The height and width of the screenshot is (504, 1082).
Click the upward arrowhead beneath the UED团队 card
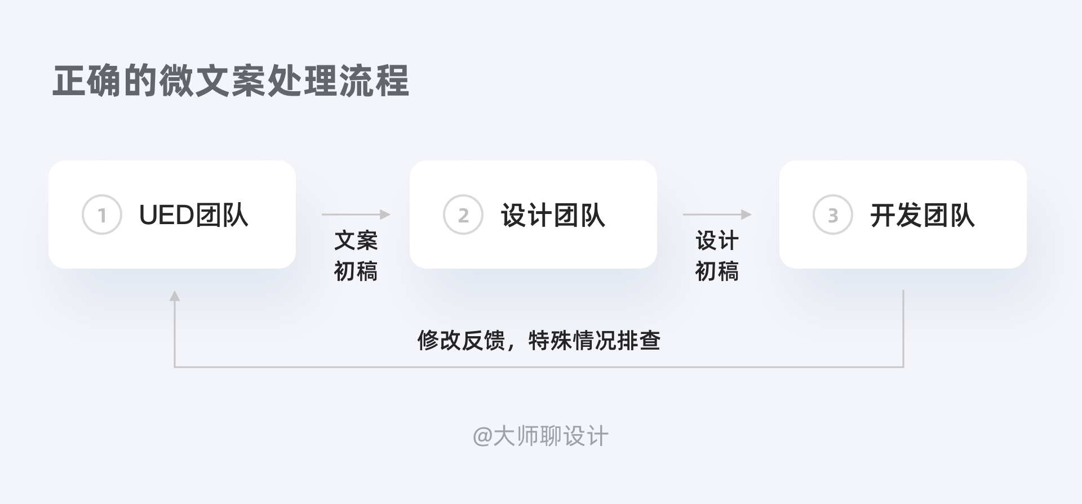(175, 296)
